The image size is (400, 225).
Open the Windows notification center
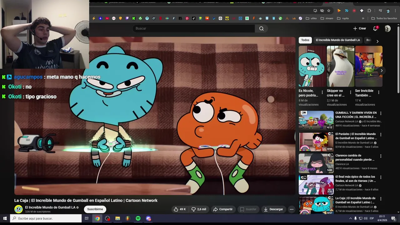(x=393, y=218)
